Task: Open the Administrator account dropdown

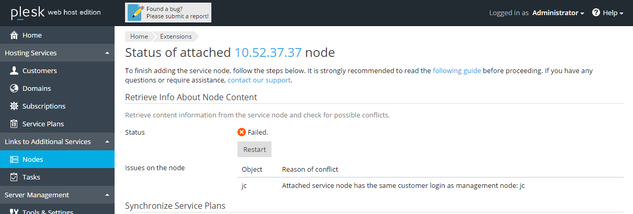Action: point(558,13)
